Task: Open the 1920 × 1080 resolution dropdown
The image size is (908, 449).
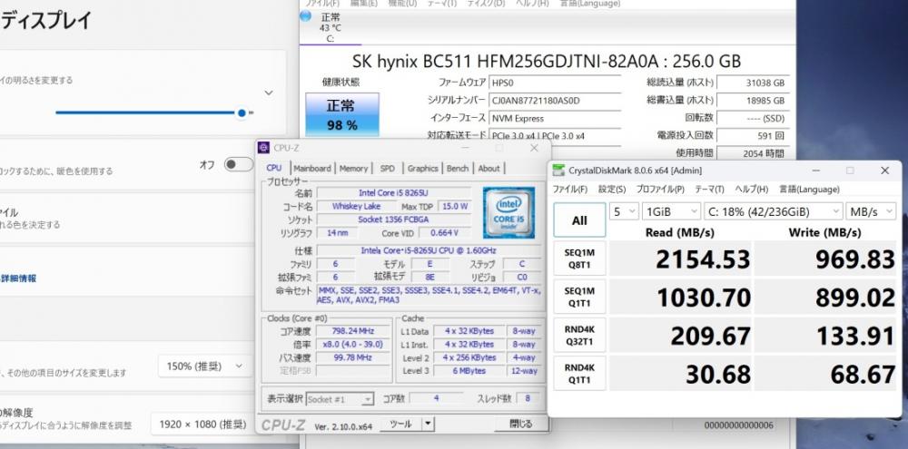Action: (202, 425)
